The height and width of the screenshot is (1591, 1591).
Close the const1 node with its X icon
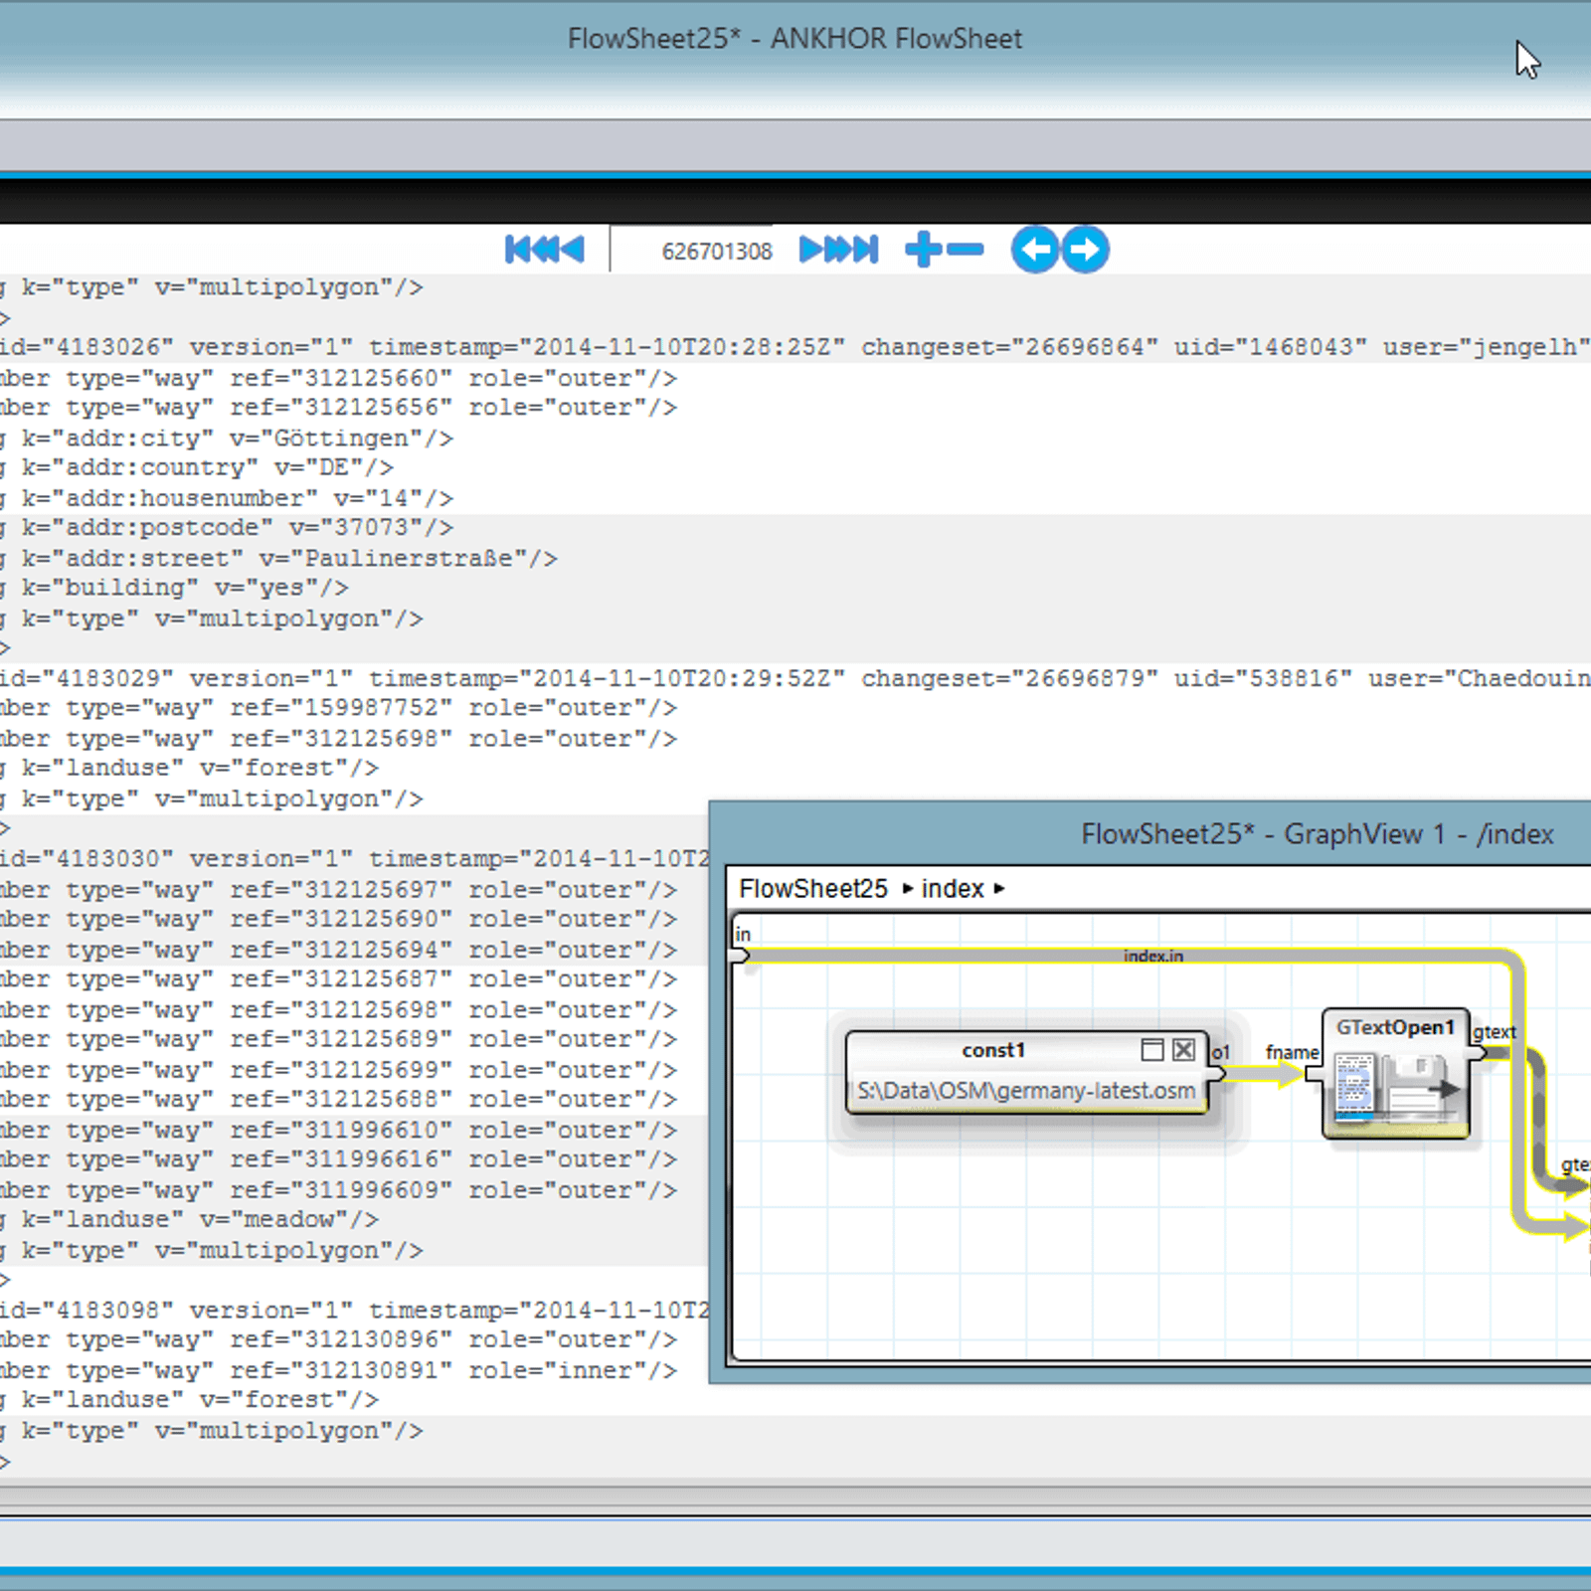pyautogui.click(x=1183, y=1049)
